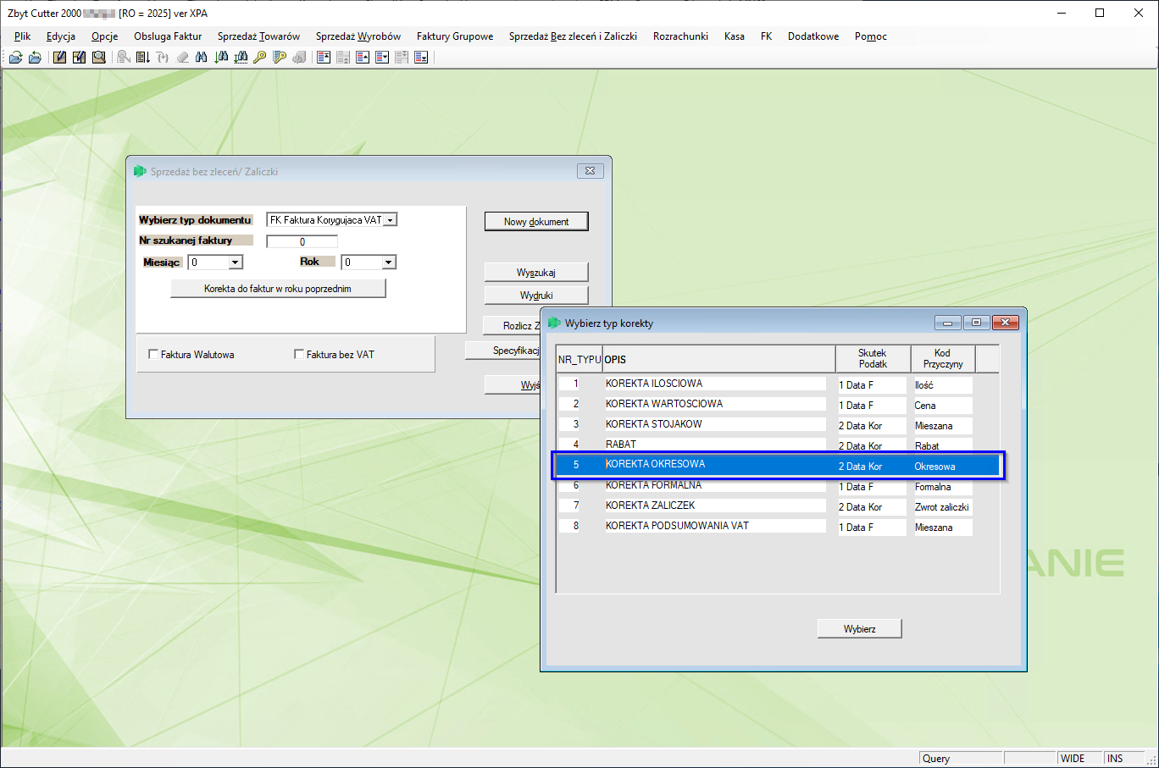Open the Faktury Grupowe menu
Image resolution: width=1159 pixels, height=768 pixels.
(x=455, y=36)
